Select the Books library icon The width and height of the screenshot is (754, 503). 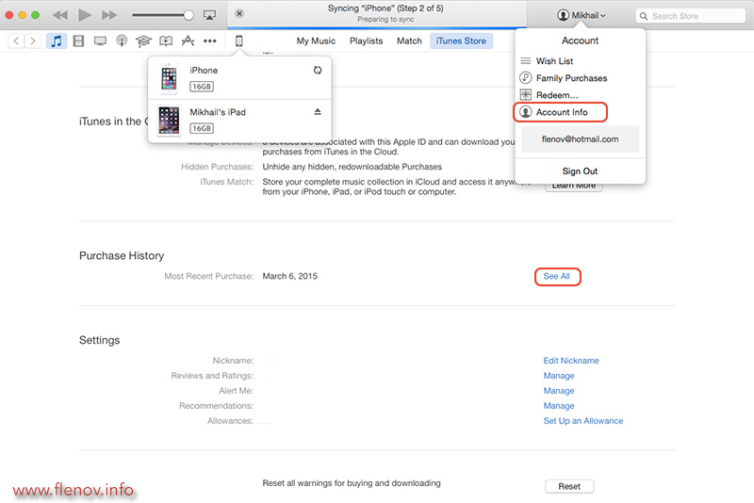[x=166, y=41]
